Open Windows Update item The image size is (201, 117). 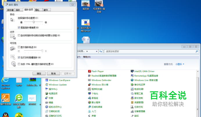56,84
